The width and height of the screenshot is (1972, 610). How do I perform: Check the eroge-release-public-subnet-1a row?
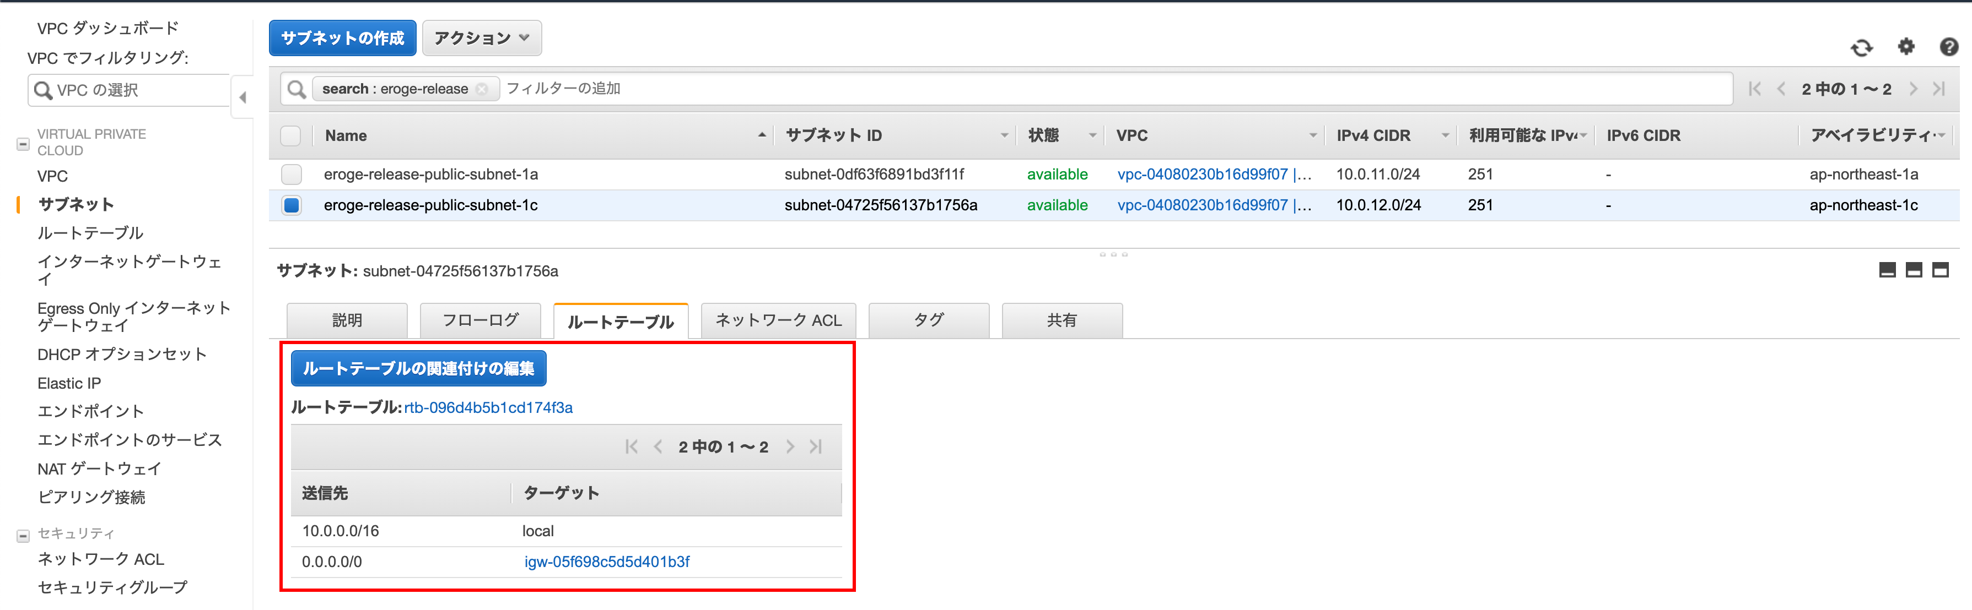click(291, 175)
